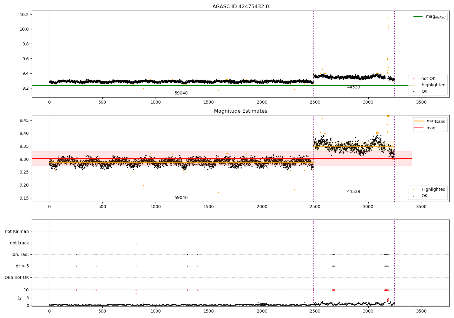Click the "9.6" y-axis tick label
This screenshot has height=318, width=454.
click(25, 59)
